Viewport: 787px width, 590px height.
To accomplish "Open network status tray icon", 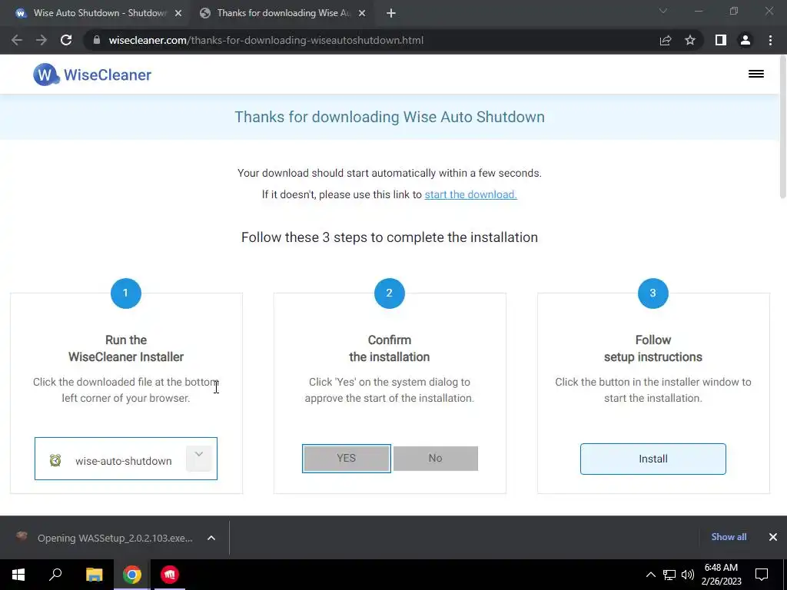I will coord(669,575).
